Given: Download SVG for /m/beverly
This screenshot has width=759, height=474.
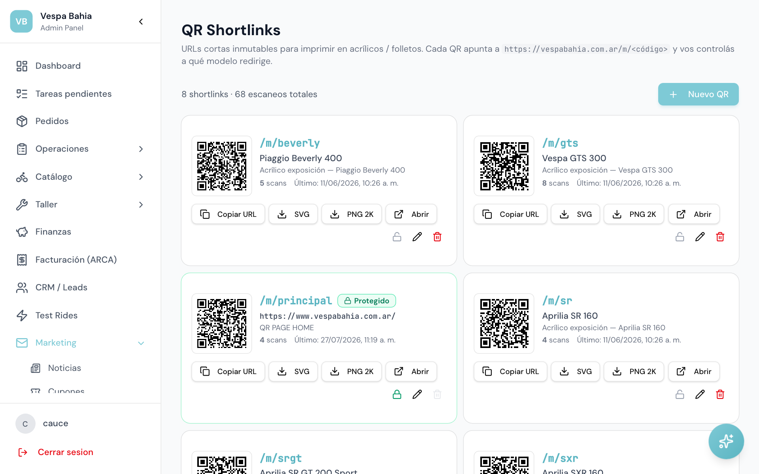Looking at the screenshot, I should 293,214.
